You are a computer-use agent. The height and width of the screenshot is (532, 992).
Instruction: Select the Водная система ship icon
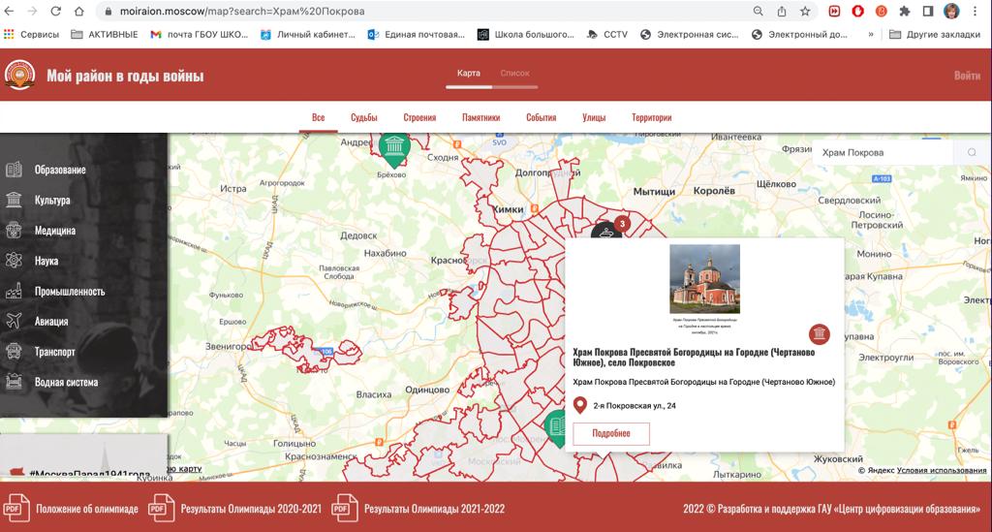click(14, 382)
